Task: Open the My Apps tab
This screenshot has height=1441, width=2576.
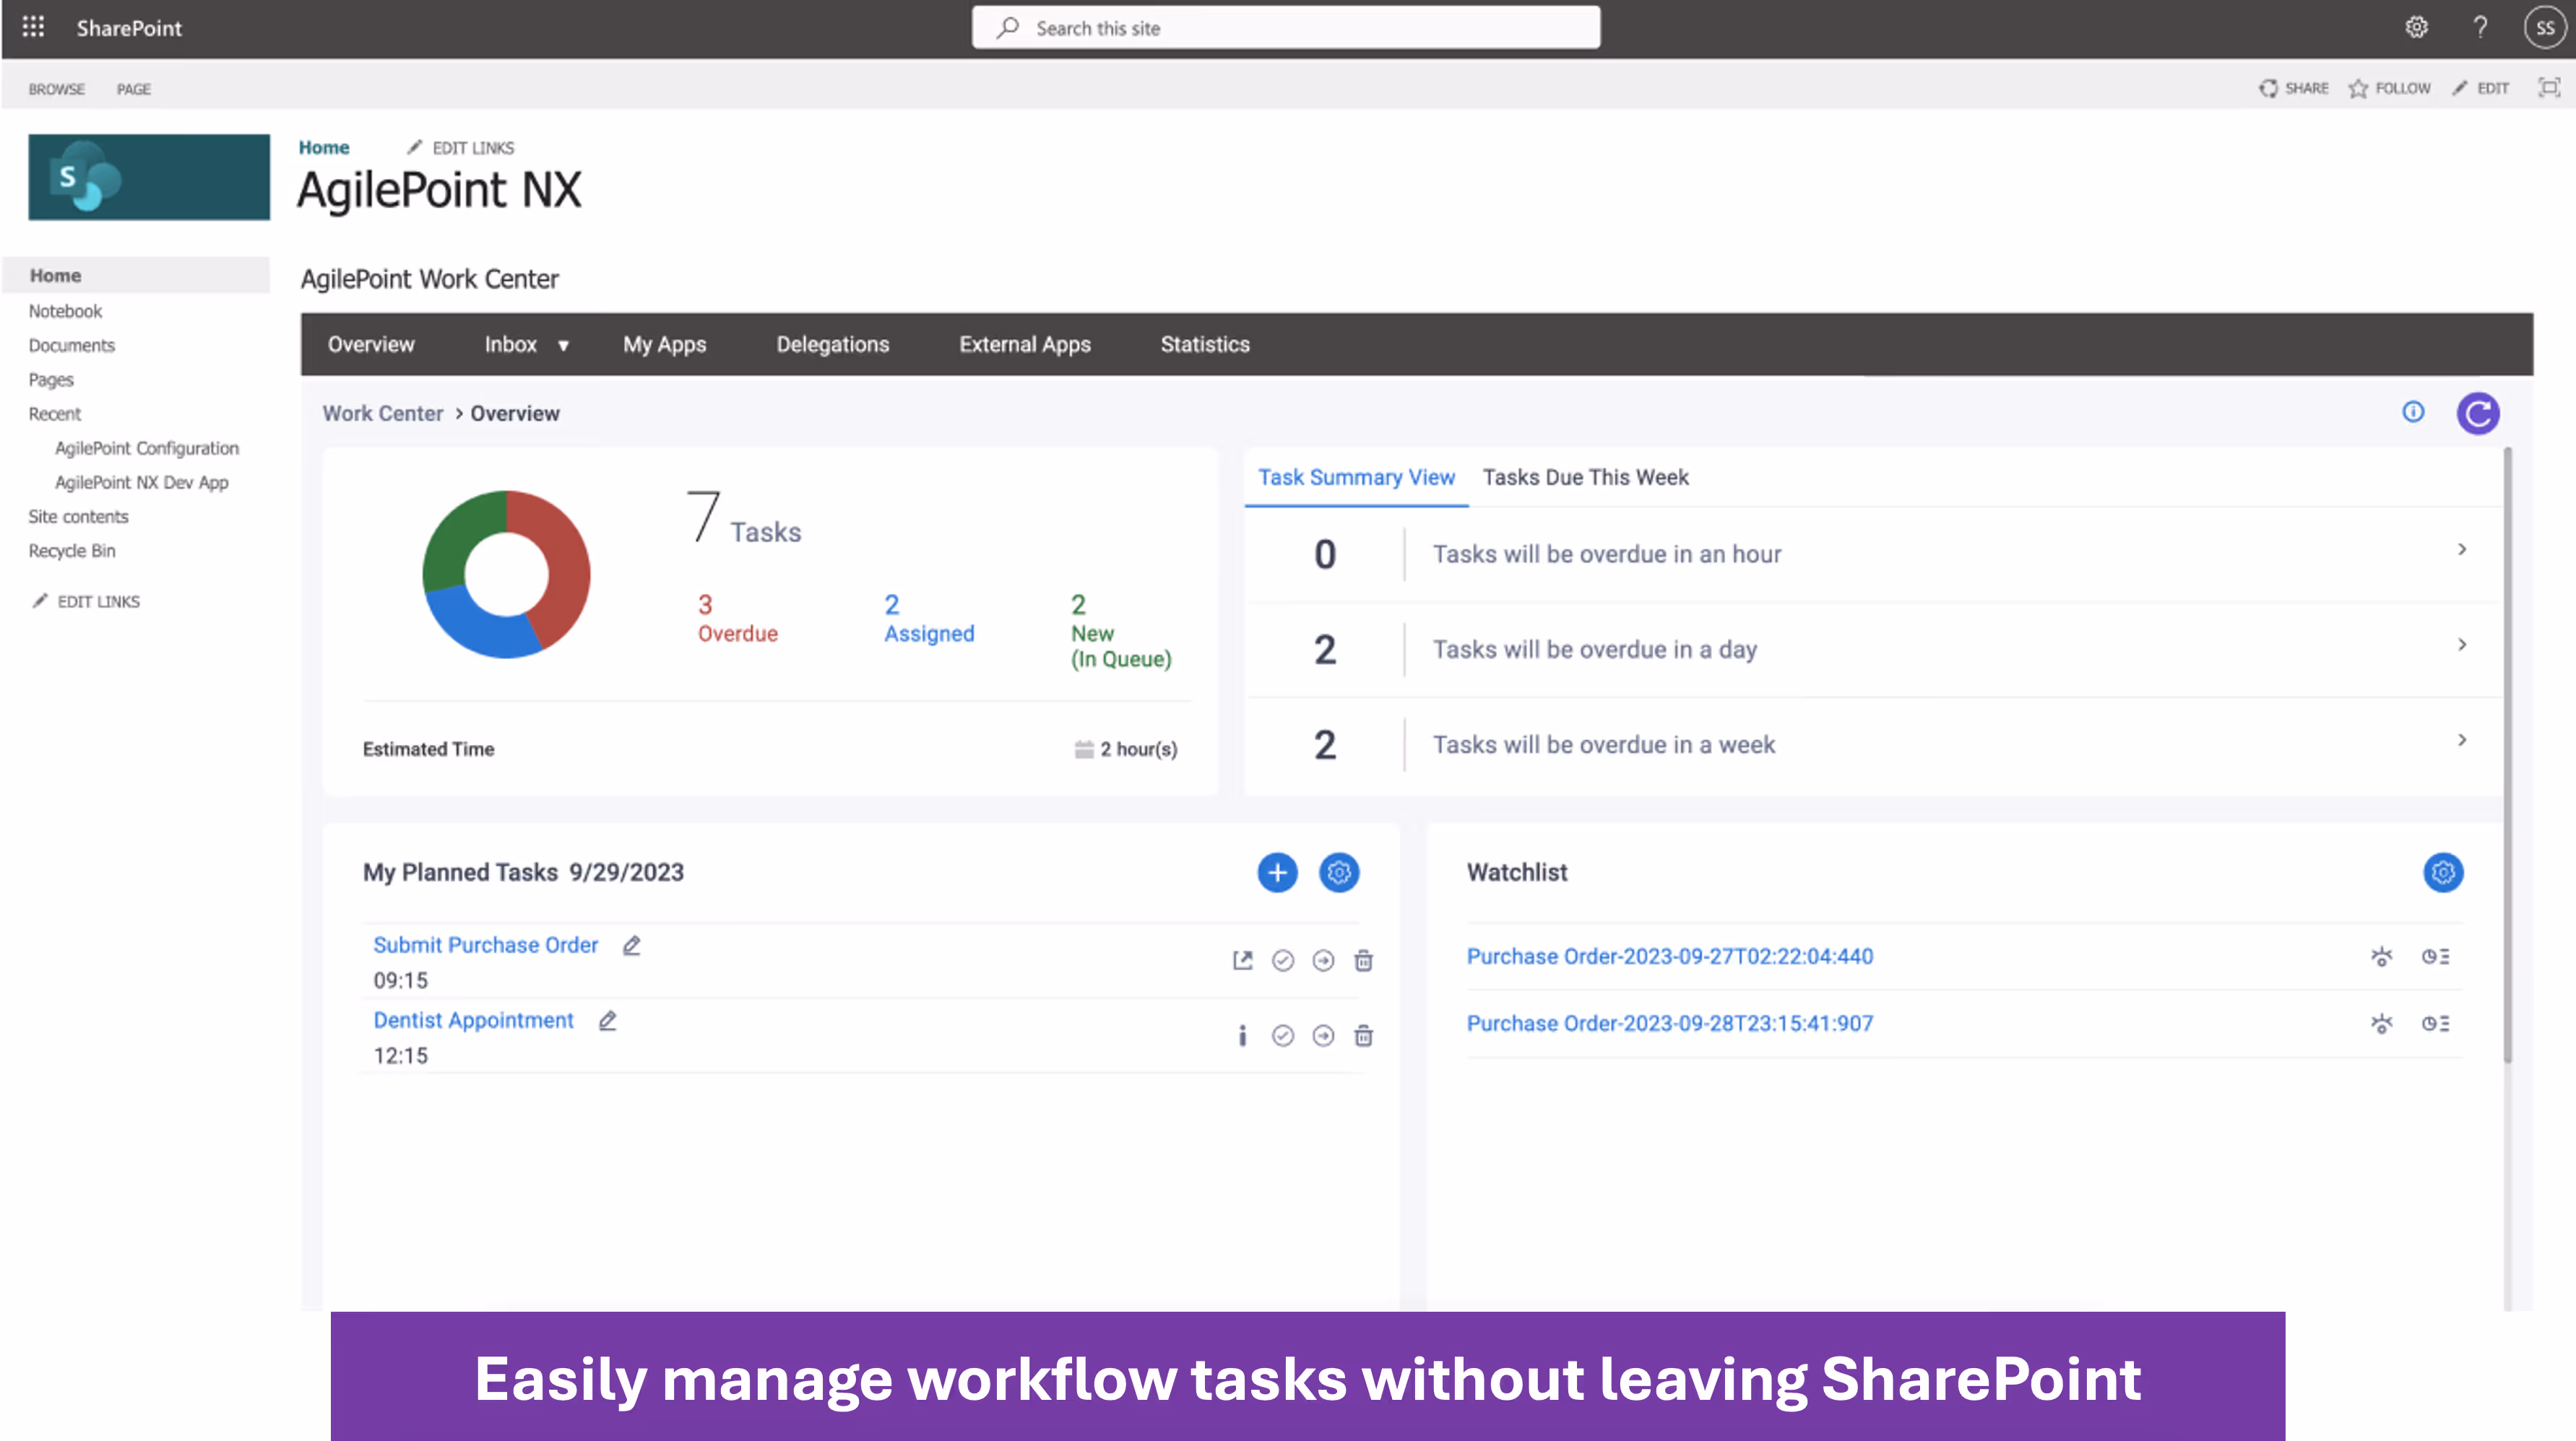Action: [664, 344]
